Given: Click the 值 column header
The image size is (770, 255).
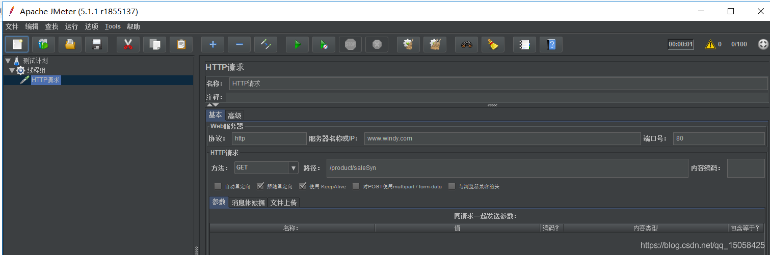Looking at the screenshot, I should pyautogui.click(x=457, y=228).
